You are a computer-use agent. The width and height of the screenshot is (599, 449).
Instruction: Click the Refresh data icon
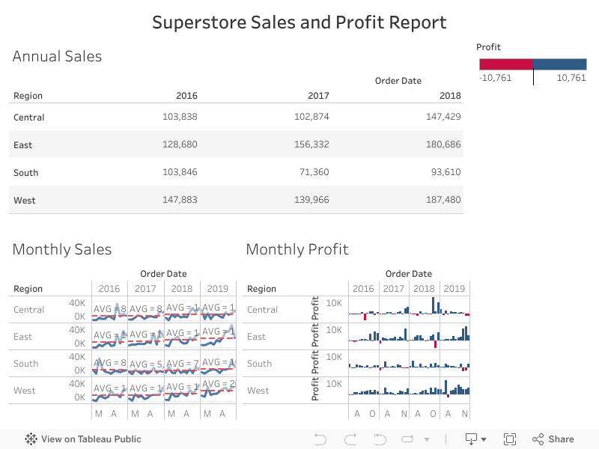(x=409, y=439)
